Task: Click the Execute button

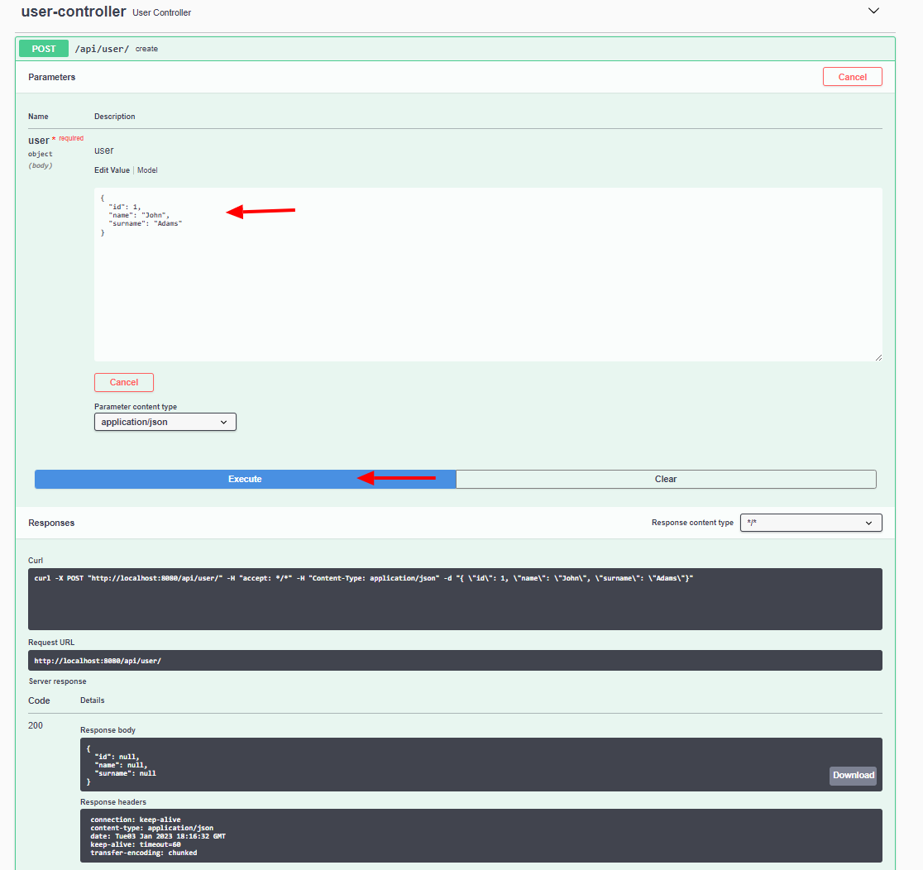Action: (x=245, y=479)
